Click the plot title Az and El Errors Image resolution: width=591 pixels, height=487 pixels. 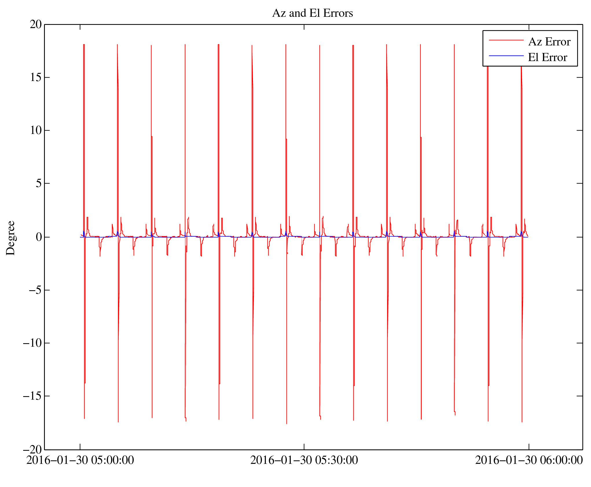(312, 13)
